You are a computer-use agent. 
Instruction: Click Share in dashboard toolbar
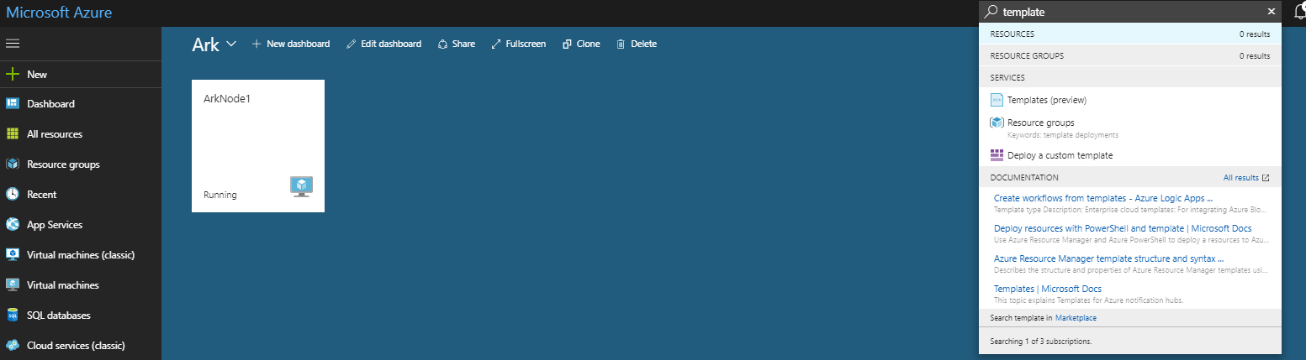(457, 44)
